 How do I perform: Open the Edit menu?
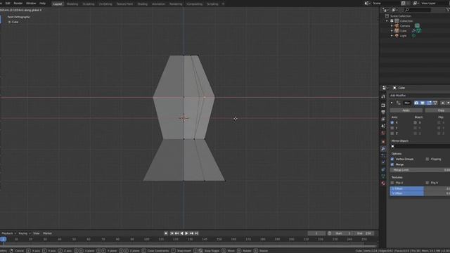tap(8, 3)
